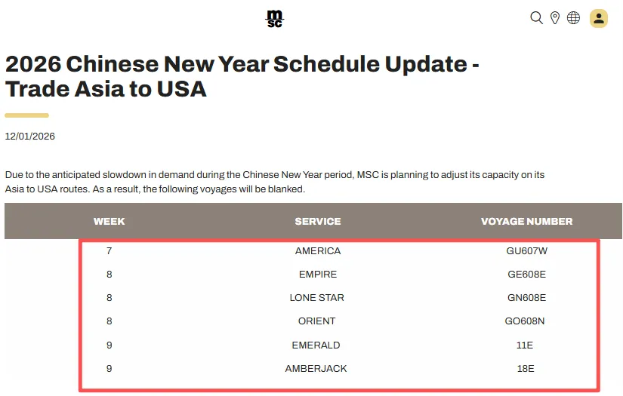623x396 pixels.
Task: Open the globe language selector
Action: point(574,18)
